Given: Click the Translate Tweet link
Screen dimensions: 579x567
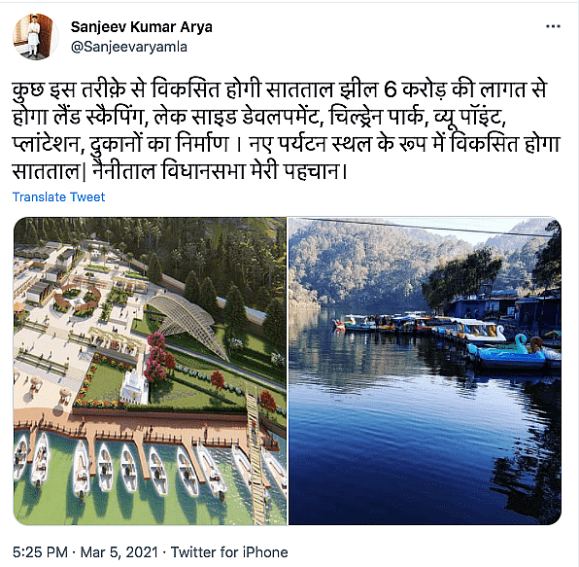Looking at the screenshot, I should (58, 196).
